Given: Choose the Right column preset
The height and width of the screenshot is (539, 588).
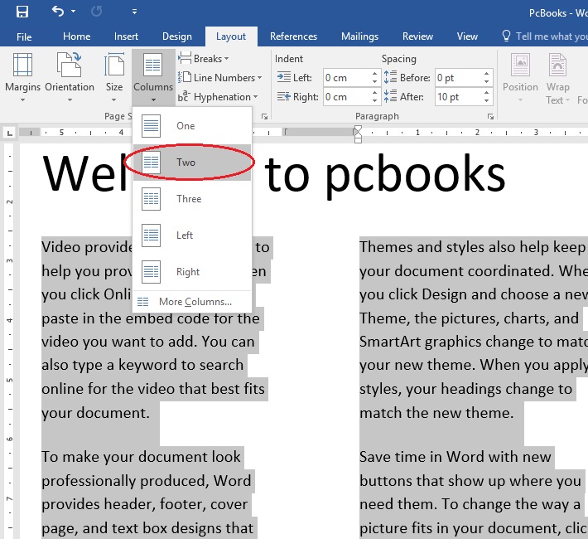Looking at the screenshot, I should pyautogui.click(x=192, y=271).
